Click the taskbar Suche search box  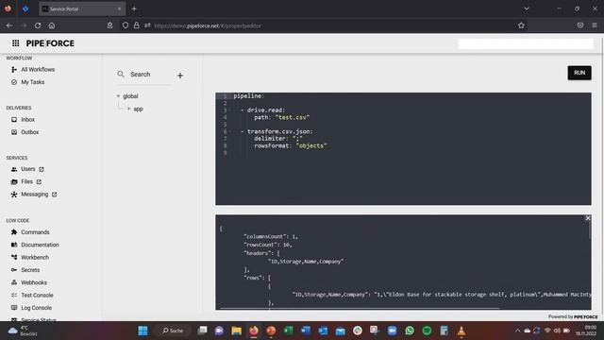click(173, 331)
